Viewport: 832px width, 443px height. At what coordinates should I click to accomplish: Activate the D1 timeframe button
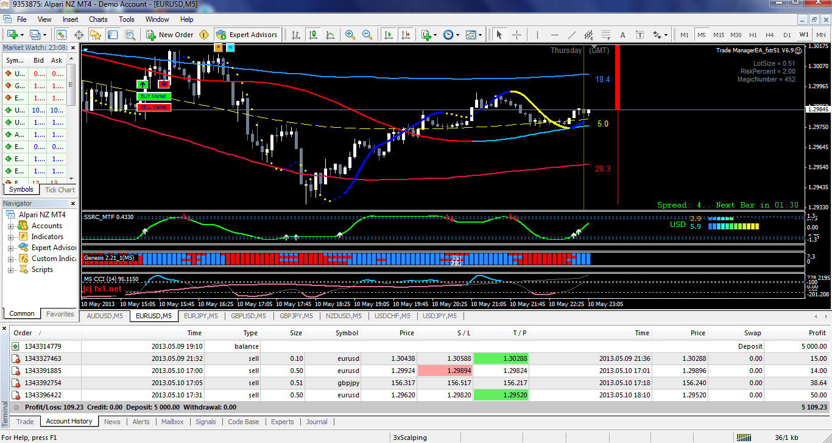787,35
